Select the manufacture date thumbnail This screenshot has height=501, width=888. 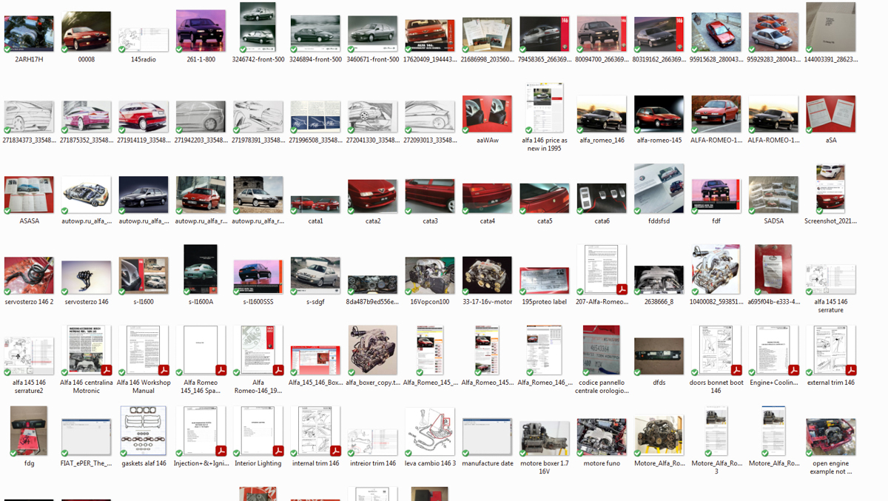(487, 437)
